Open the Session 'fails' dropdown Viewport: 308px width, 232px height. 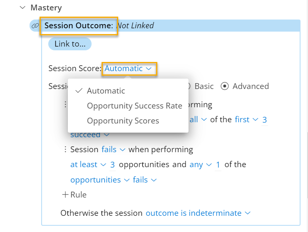click(114, 149)
